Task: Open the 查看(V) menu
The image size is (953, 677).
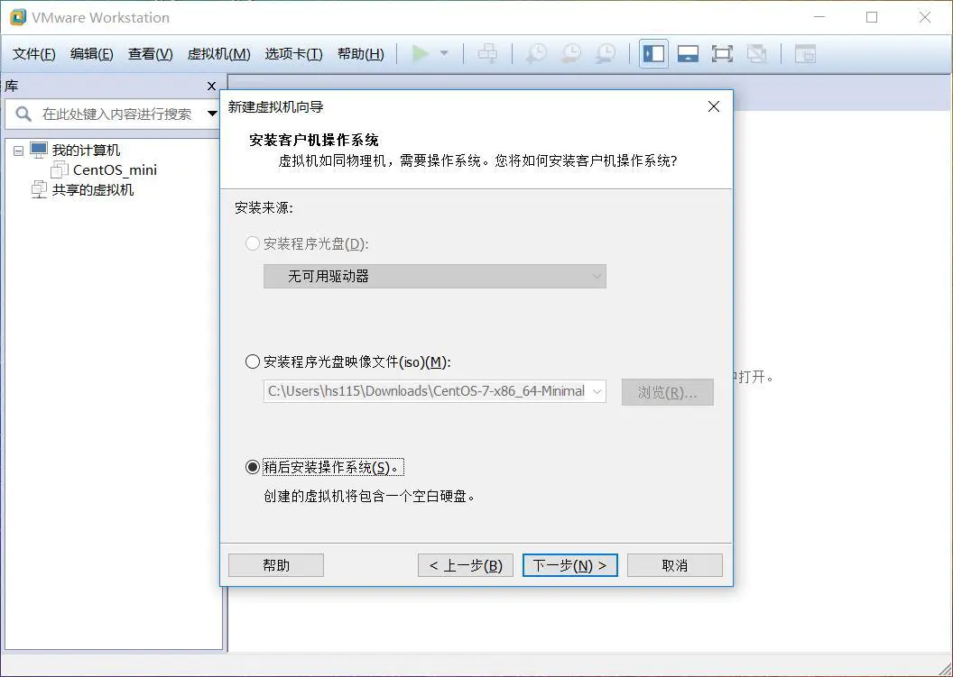Action: point(150,54)
